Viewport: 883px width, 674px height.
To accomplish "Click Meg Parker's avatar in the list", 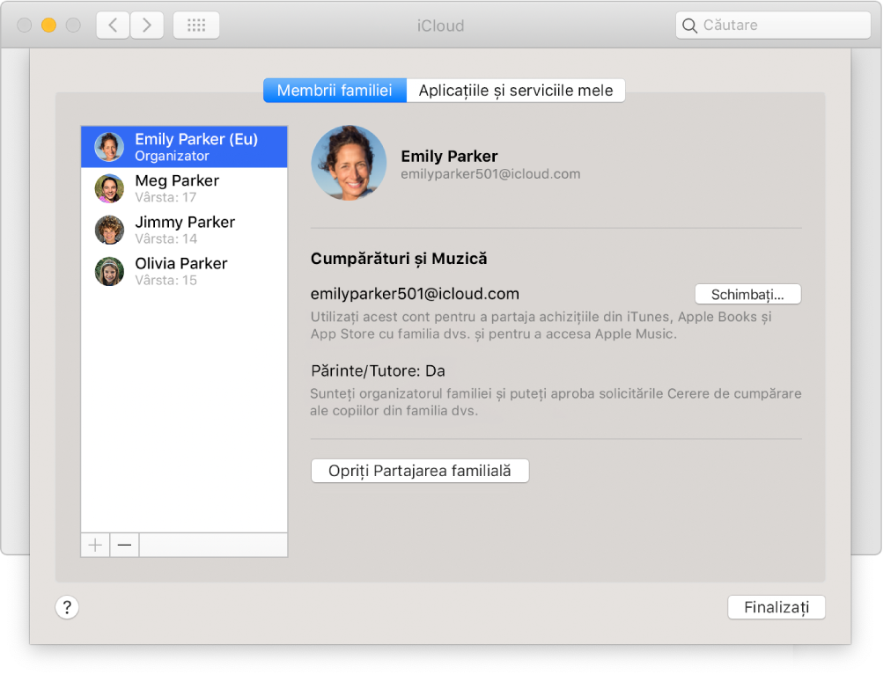I will coord(109,188).
